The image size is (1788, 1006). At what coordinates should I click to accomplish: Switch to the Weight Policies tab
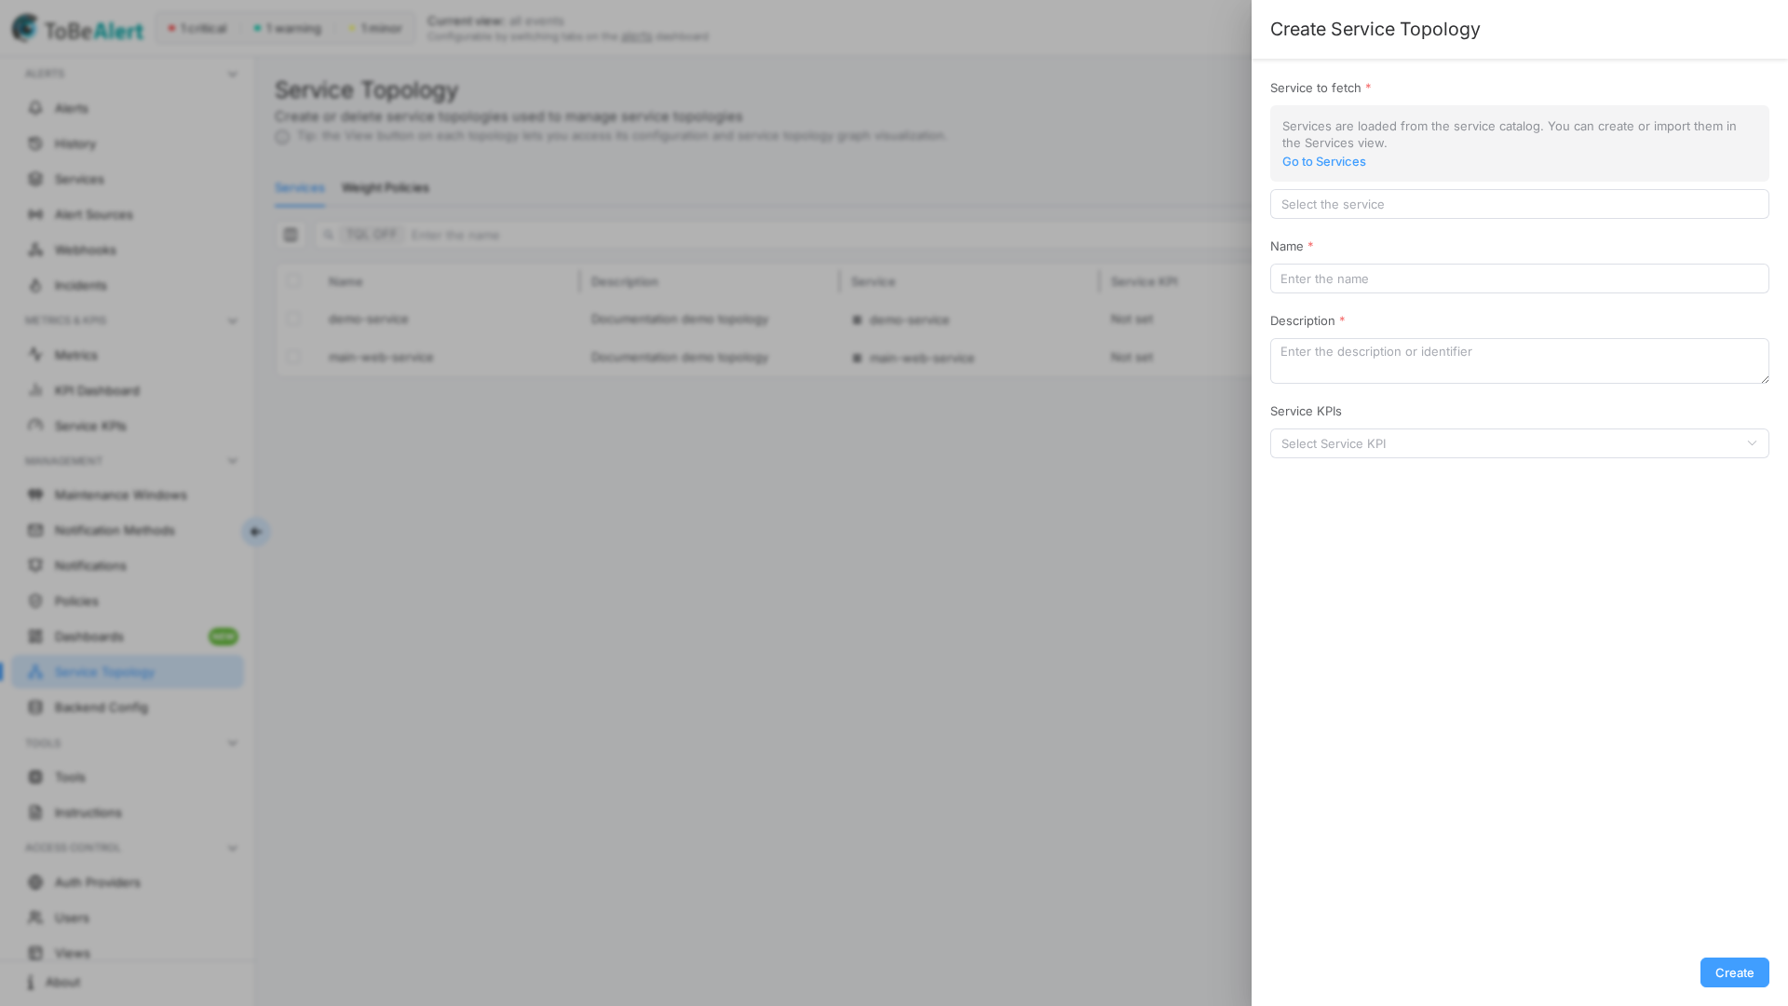386,187
